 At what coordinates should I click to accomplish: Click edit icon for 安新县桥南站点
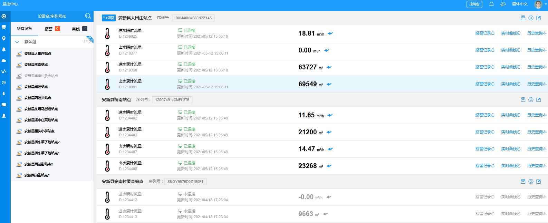[x=538, y=100]
